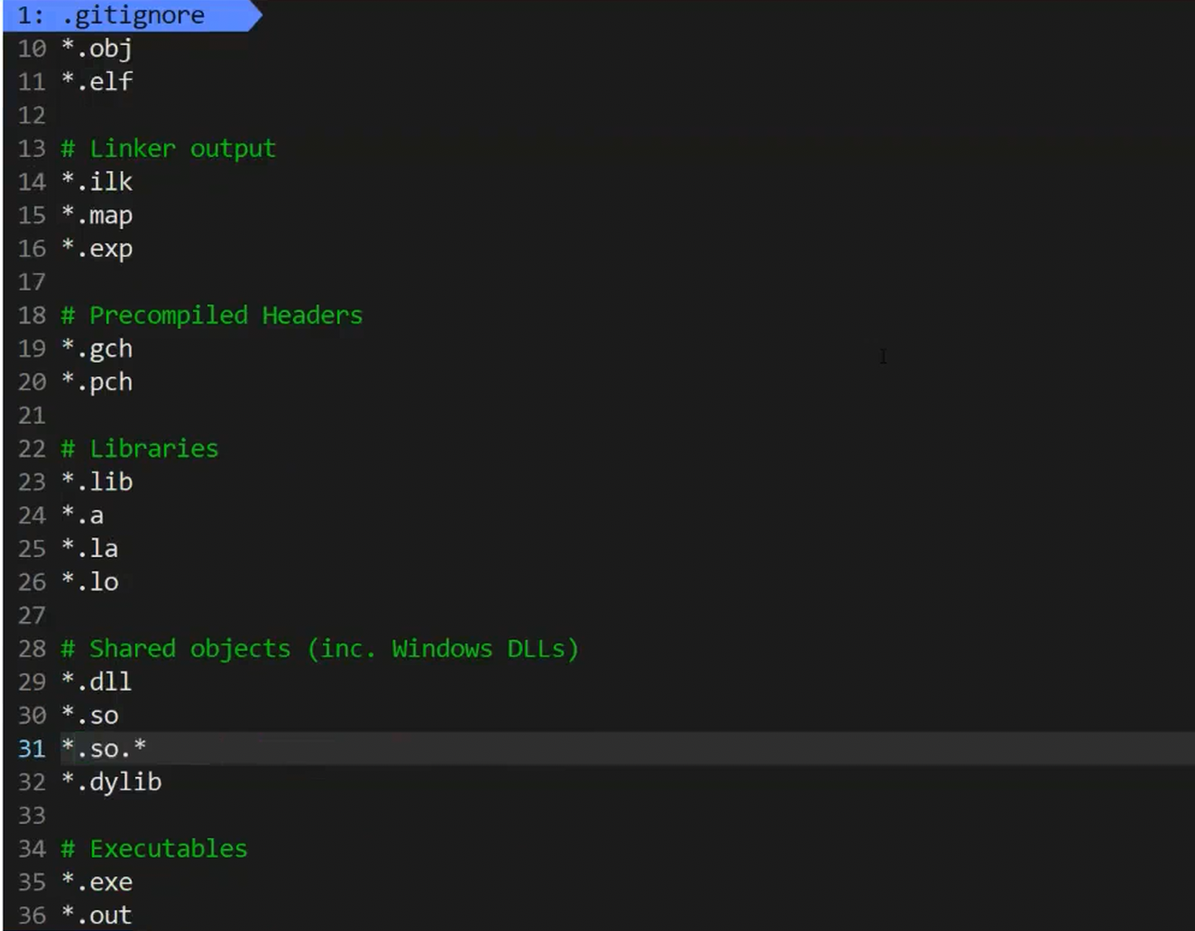Click the '*.obj' entry on line 10

click(x=97, y=49)
